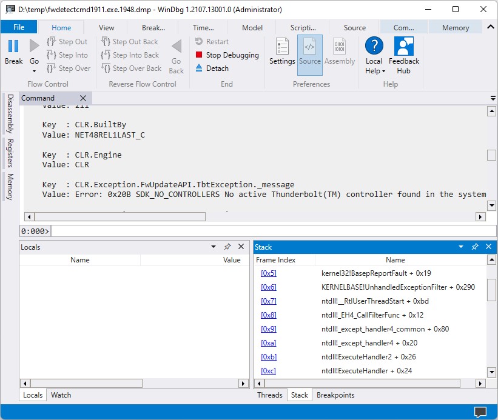The width and height of the screenshot is (498, 420).
Task: Open the Source ribbon tab
Action: (x=354, y=28)
